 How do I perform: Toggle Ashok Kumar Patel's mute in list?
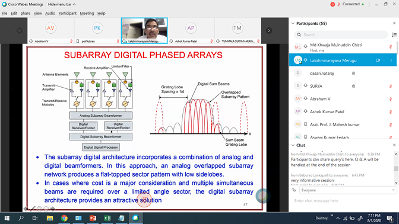(x=390, y=112)
